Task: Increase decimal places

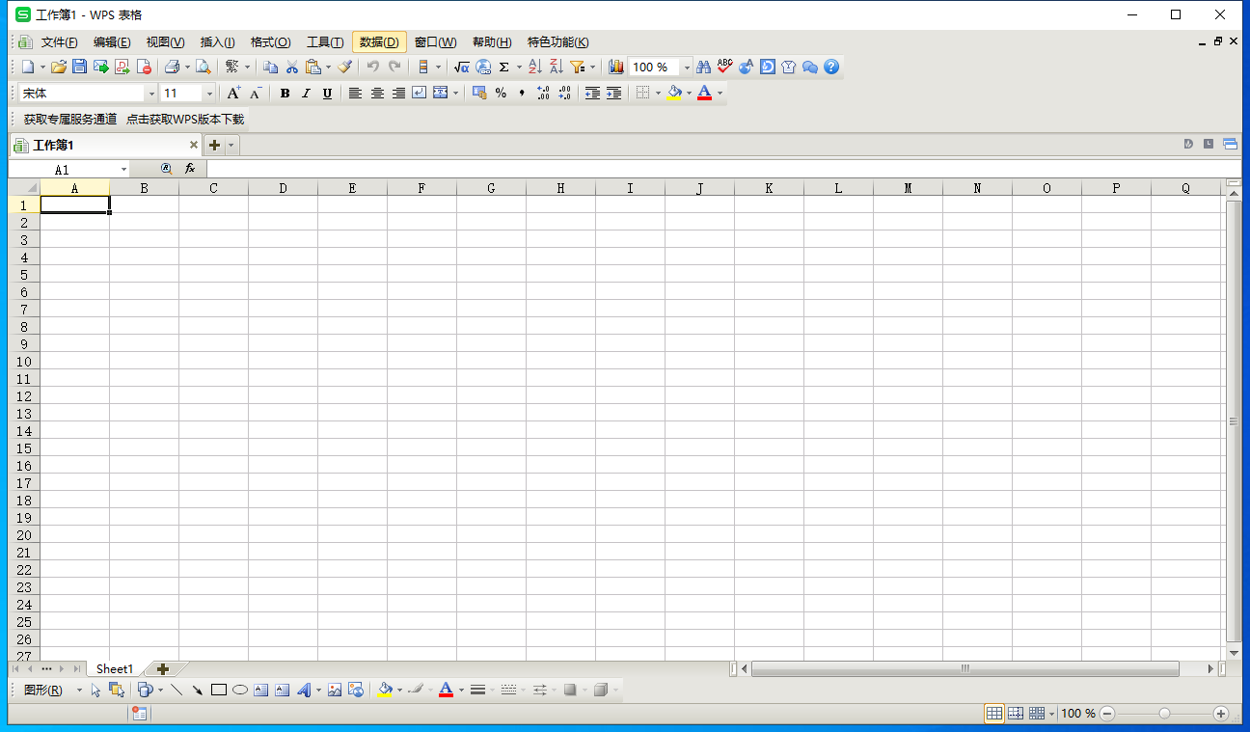Action: point(543,94)
